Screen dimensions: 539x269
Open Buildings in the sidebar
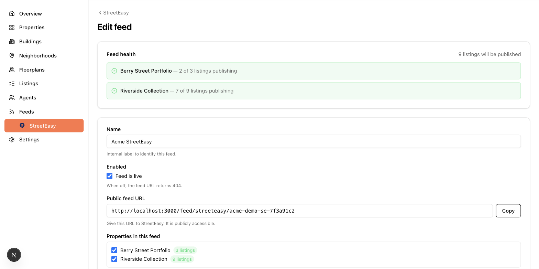tap(44, 42)
